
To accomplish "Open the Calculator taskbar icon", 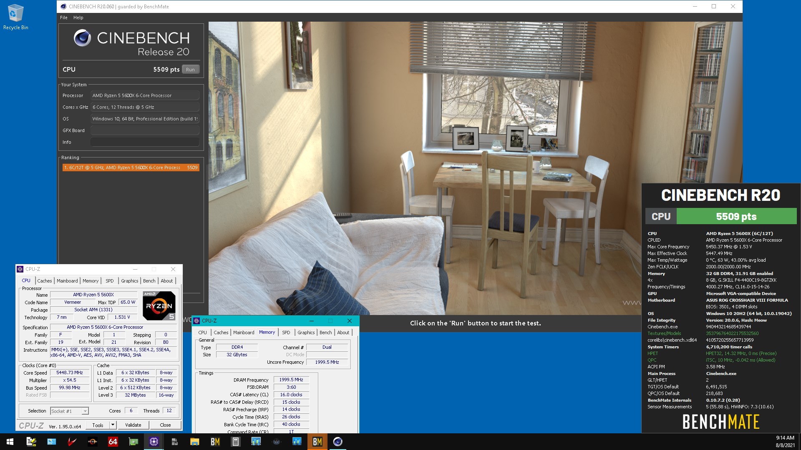I will pos(236,442).
